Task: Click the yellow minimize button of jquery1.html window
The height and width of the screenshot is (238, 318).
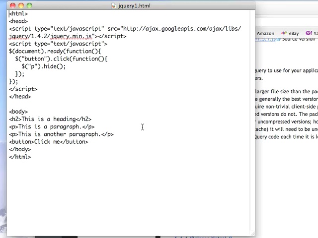Action: (21, 5)
